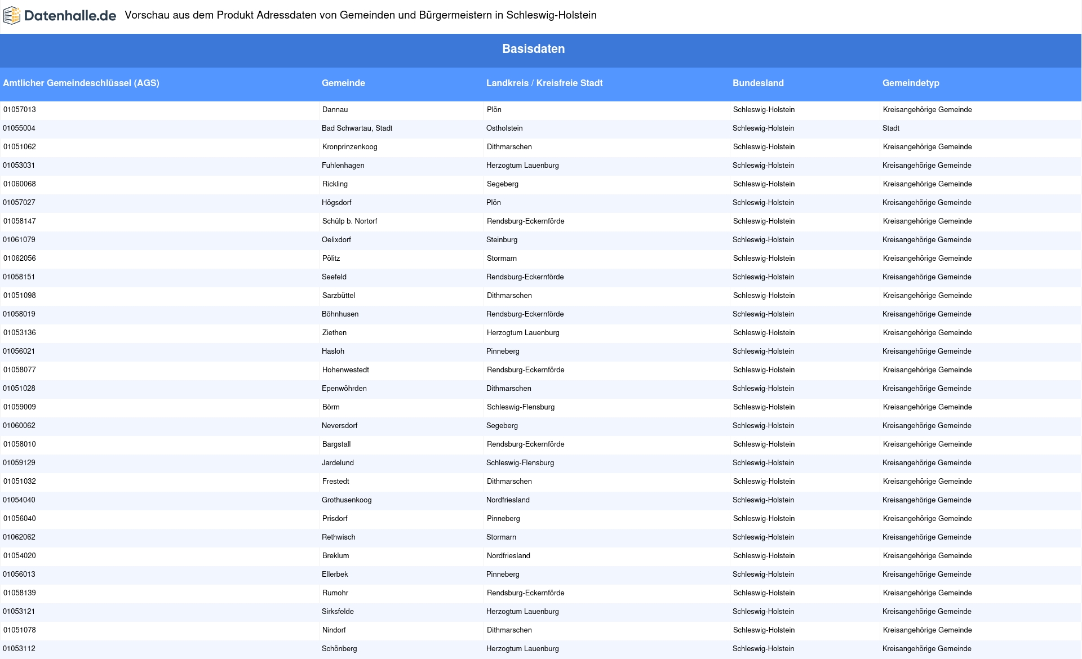Screen dimensions: 1082x659
Task: Click AGS 01062062
Action: coord(19,537)
